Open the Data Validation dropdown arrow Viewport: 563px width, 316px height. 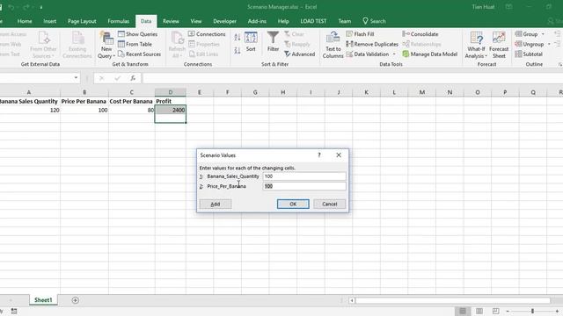pos(394,54)
